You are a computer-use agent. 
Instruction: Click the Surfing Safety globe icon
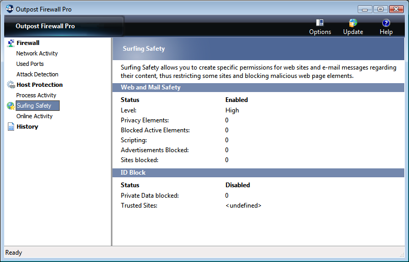click(x=10, y=106)
